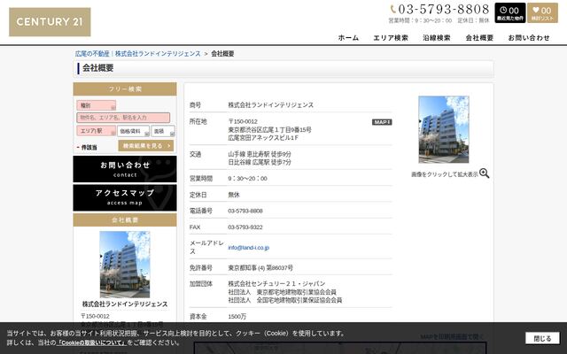Open 会社概要 in top navigation

(479, 37)
